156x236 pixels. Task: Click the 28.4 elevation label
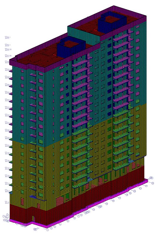8,130
